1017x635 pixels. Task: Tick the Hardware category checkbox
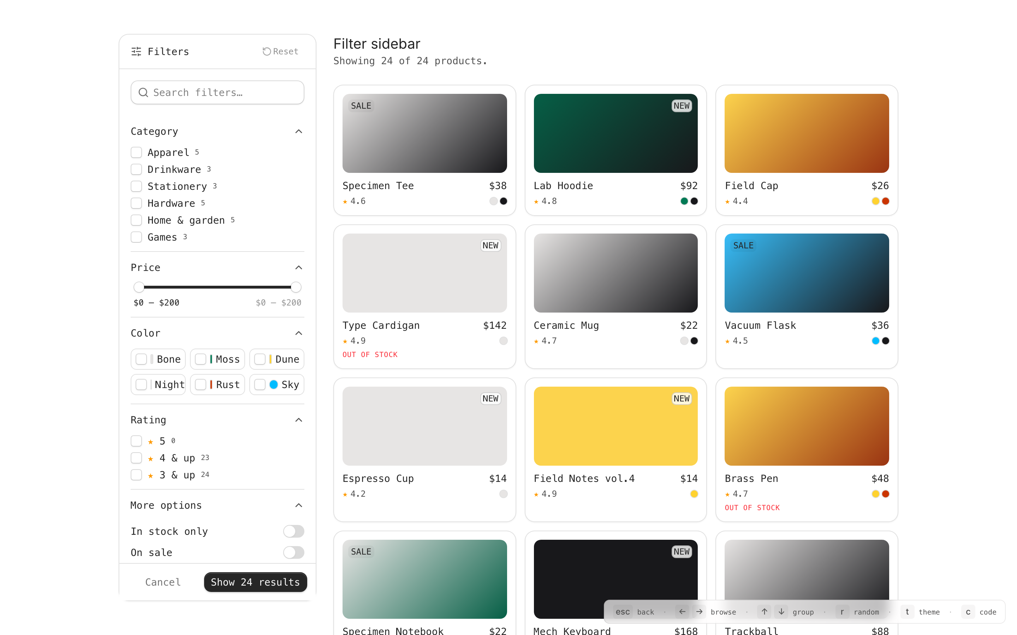(136, 203)
